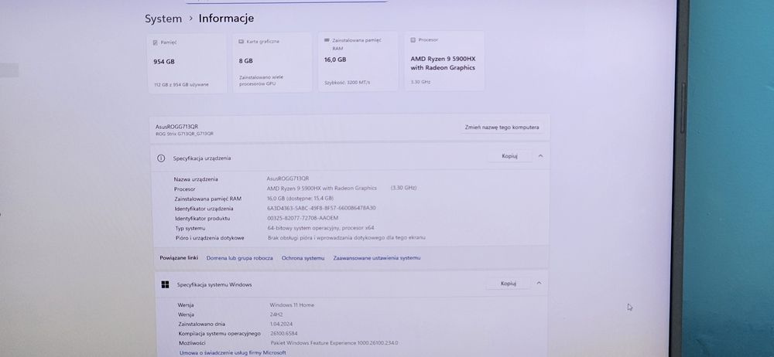This screenshot has height=357, width=774.
Task: Click the Pióro i urządzenia dotykowe label
Action: pos(210,238)
